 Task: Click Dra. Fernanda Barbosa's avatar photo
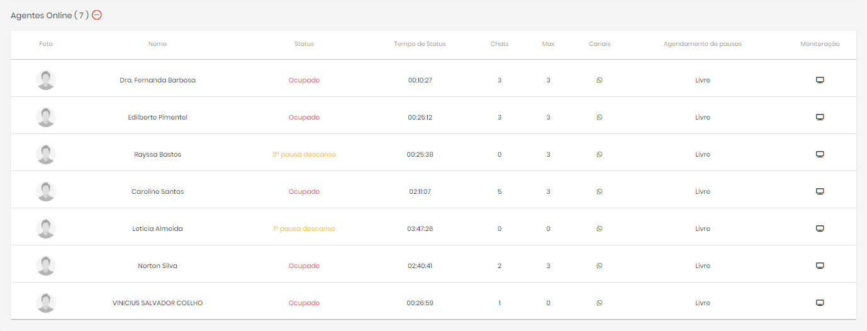pos(46,80)
